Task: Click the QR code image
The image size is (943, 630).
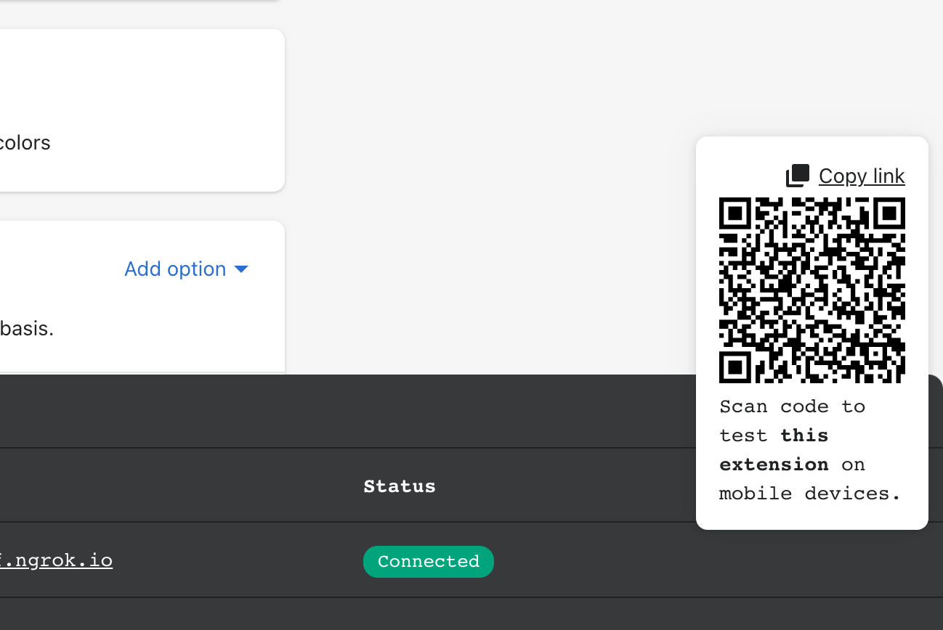Action: (x=812, y=290)
